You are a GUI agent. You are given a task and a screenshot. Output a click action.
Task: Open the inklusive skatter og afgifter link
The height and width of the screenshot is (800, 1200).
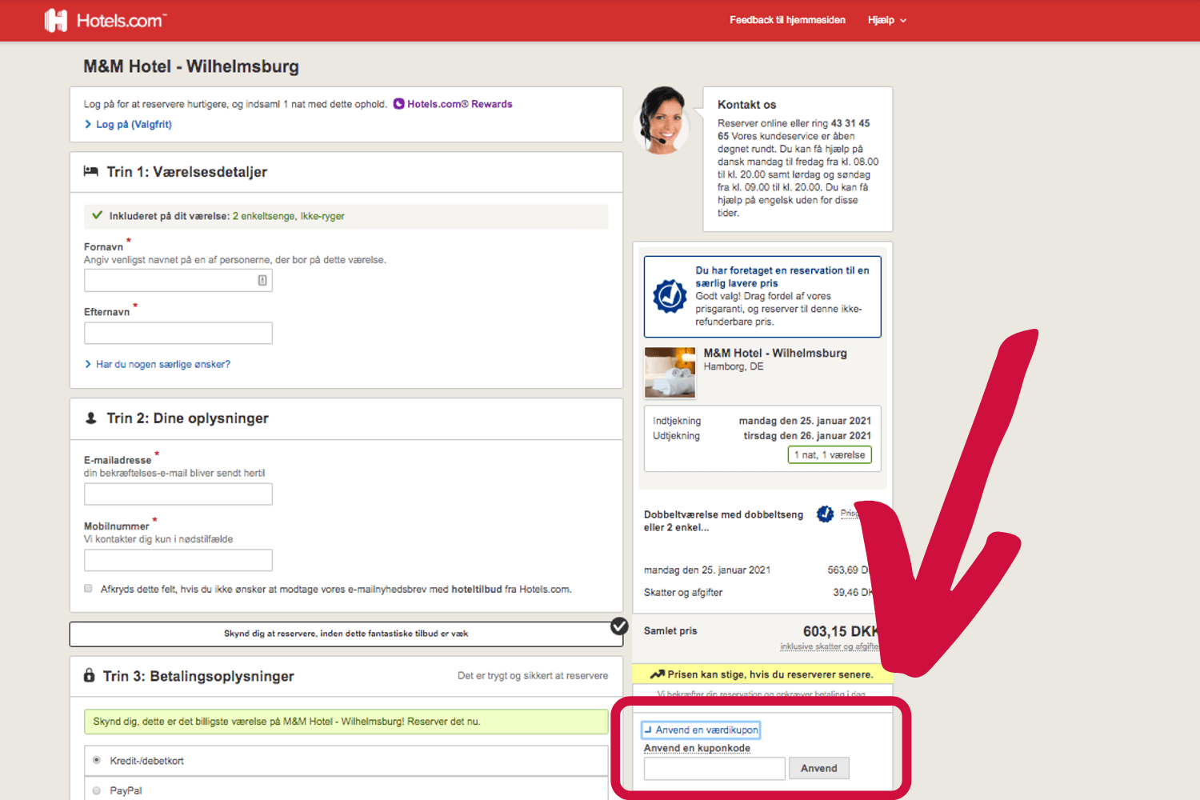pyautogui.click(x=830, y=645)
